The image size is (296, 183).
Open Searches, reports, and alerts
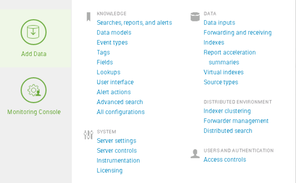(x=134, y=23)
